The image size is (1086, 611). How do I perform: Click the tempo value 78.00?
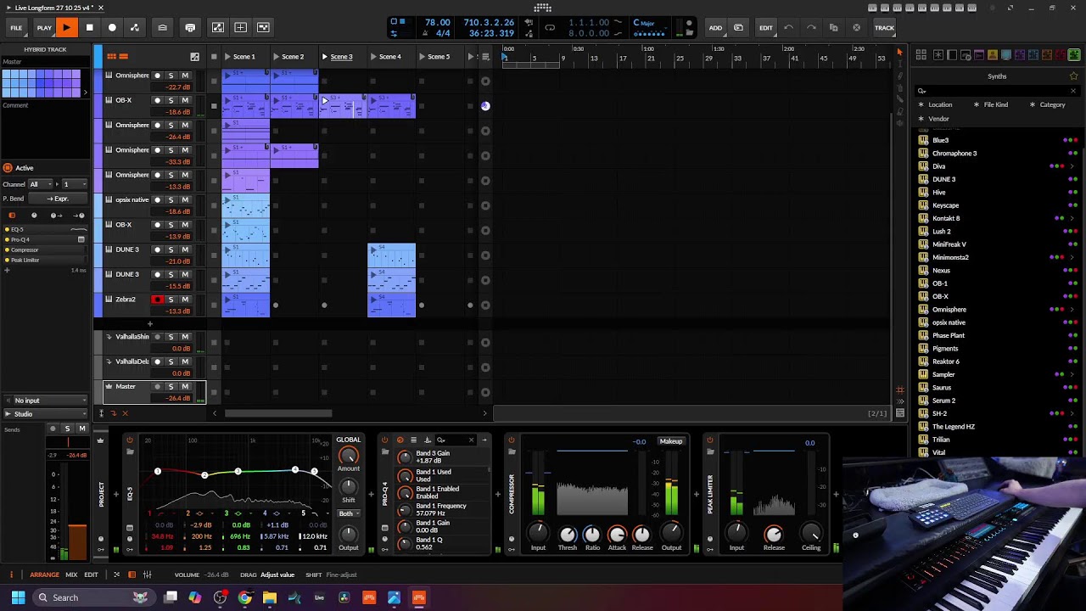[438, 22]
